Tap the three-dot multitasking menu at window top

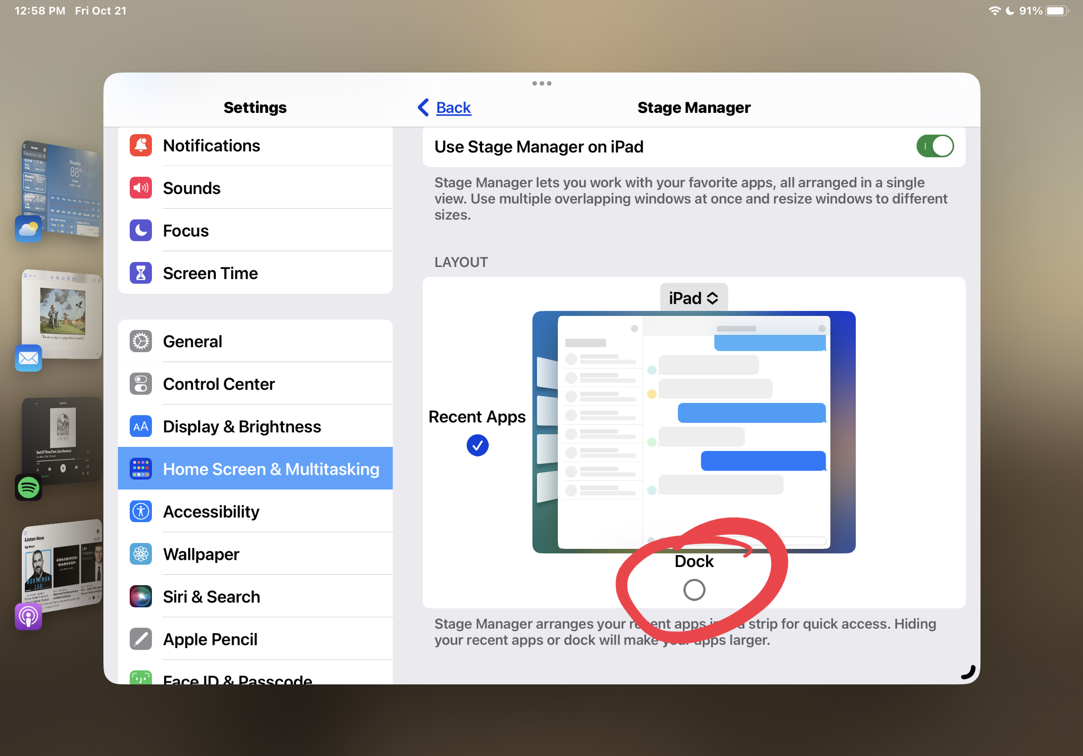pyautogui.click(x=541, y=83)
